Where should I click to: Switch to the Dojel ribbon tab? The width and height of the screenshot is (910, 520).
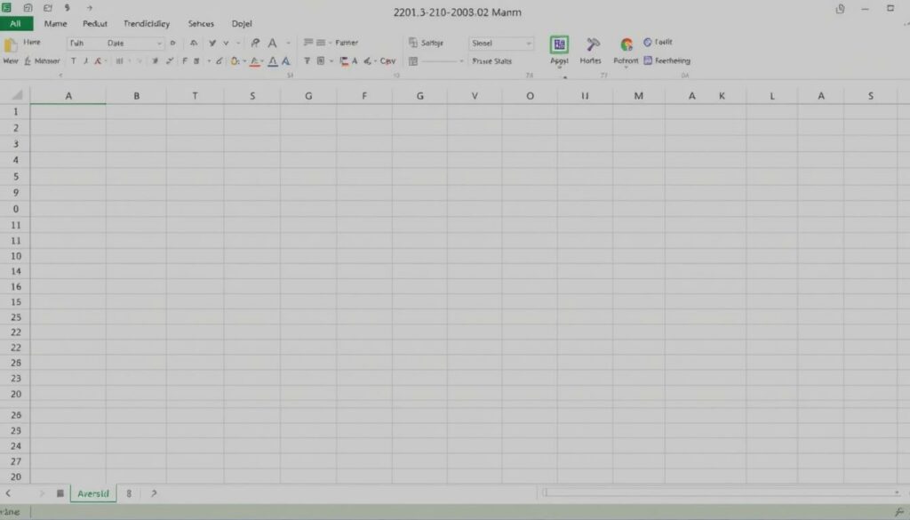click(242, 24)
